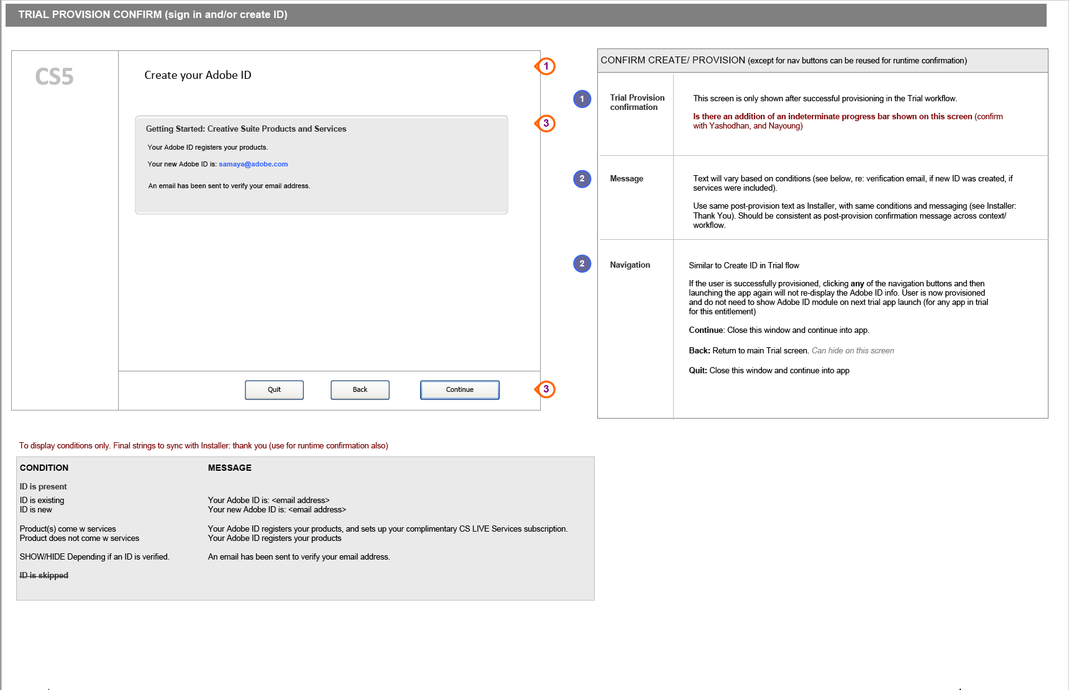Screen dimensions: 1069x690
Task: Select 'Quit: Close this window' description
Action: pos(769,370)
